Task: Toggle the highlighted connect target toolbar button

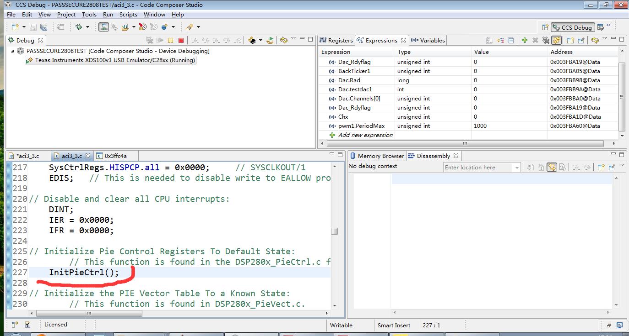Action: pos(105,27)
